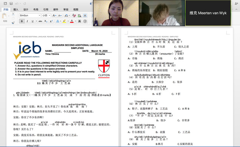Switch to the 插入 ribbon tab
Viewport: 240px width, 147px height.
coord(16,10)
